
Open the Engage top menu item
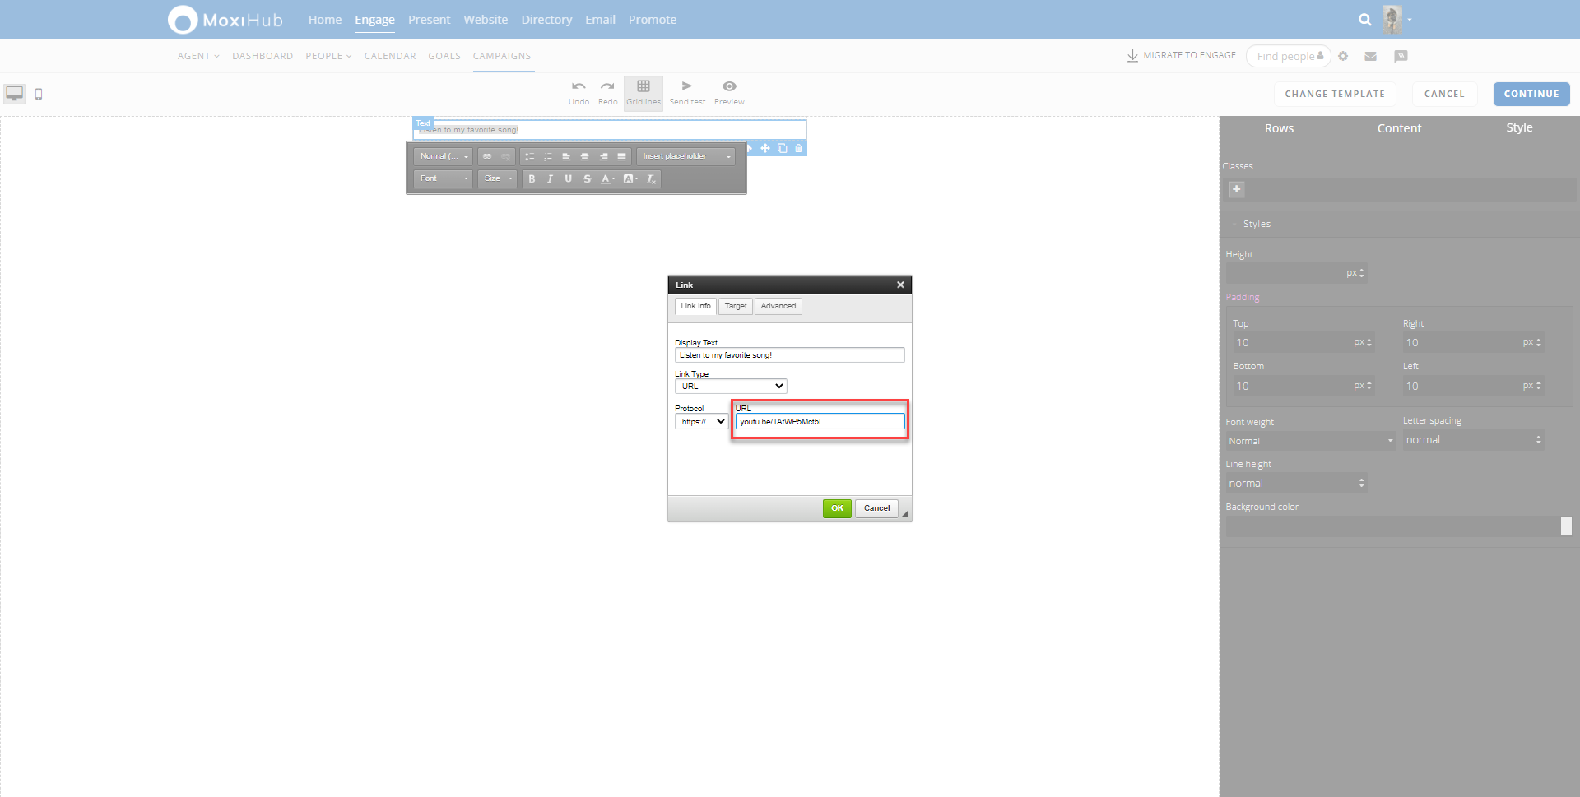(374, 20)
